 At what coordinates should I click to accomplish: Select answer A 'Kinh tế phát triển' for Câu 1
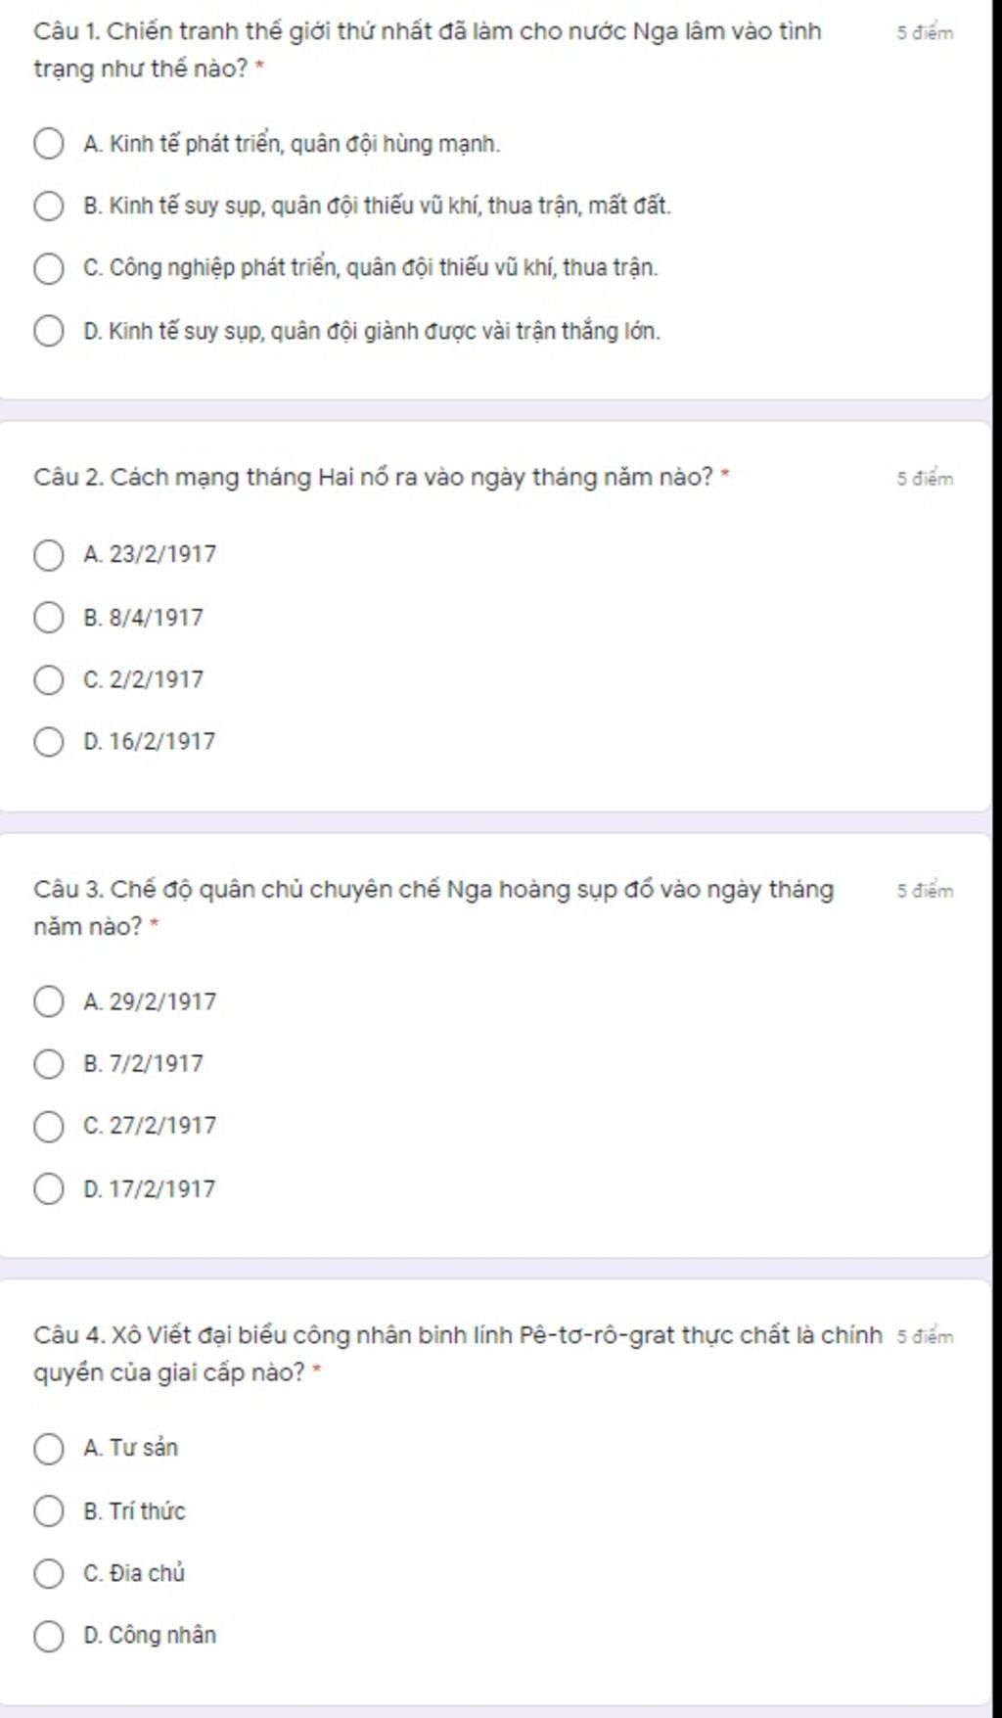tap(49, 145)
